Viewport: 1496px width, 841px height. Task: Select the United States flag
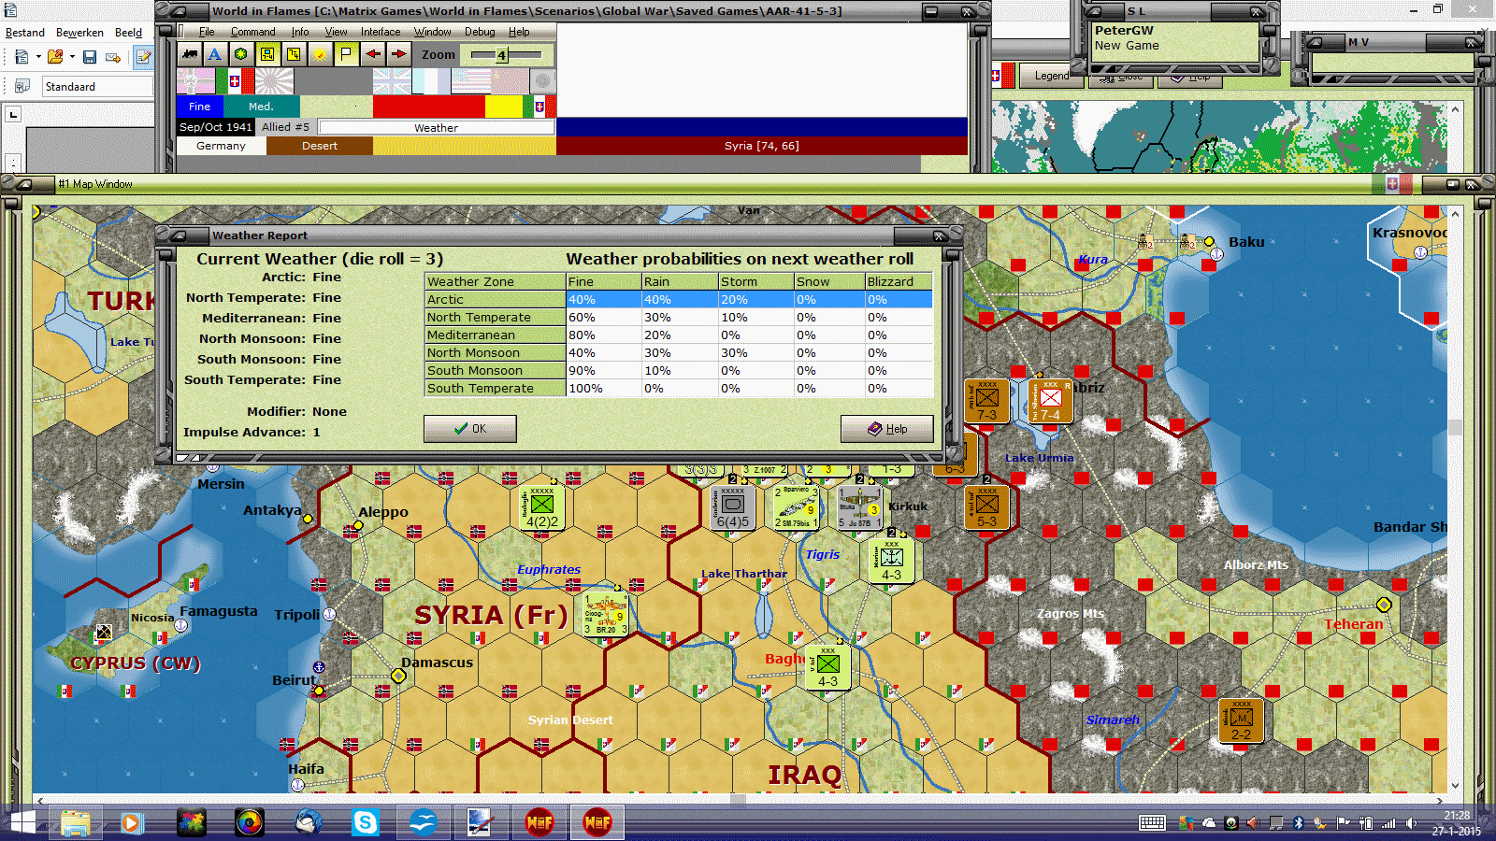click(470, 81)
